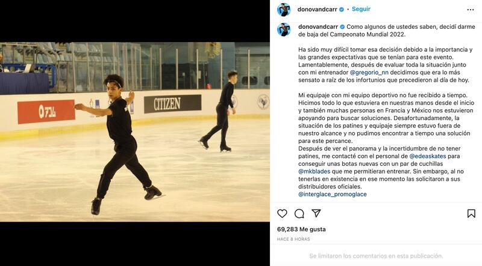Follow the account via Seguir
This screenshot has width=482, height=266.
(x=361, y=9)
